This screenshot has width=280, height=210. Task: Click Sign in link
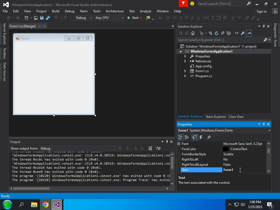point(262,11)
